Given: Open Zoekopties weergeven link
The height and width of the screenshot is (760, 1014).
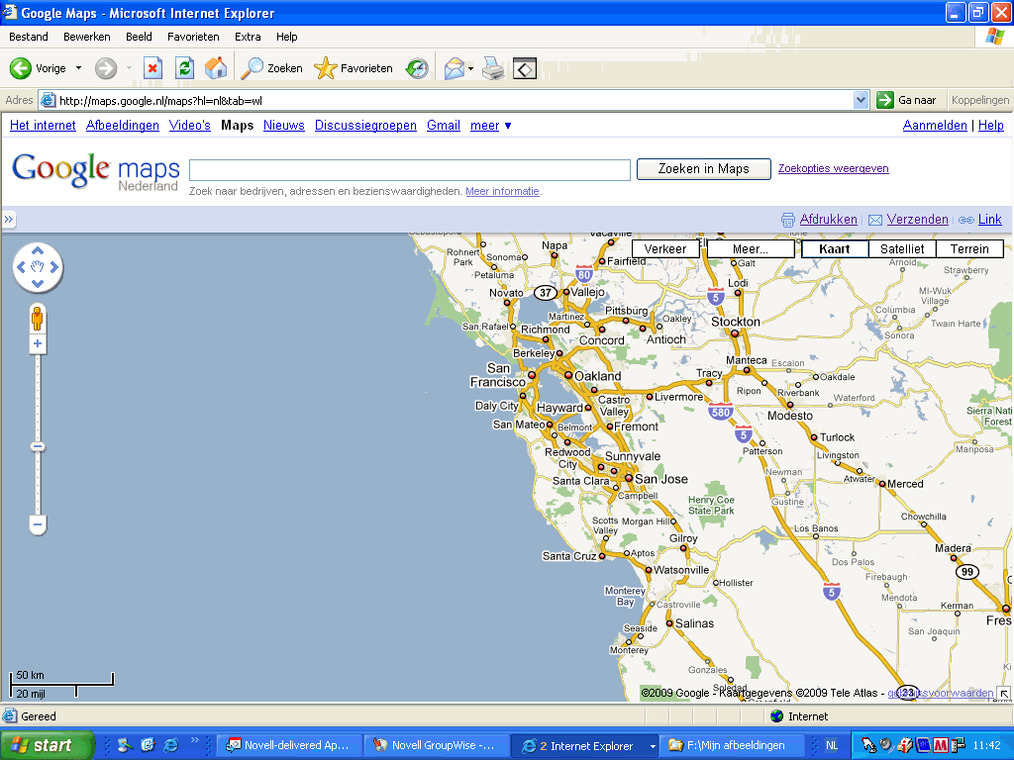Looking at the screenshot, I should (x=833, y=168).
